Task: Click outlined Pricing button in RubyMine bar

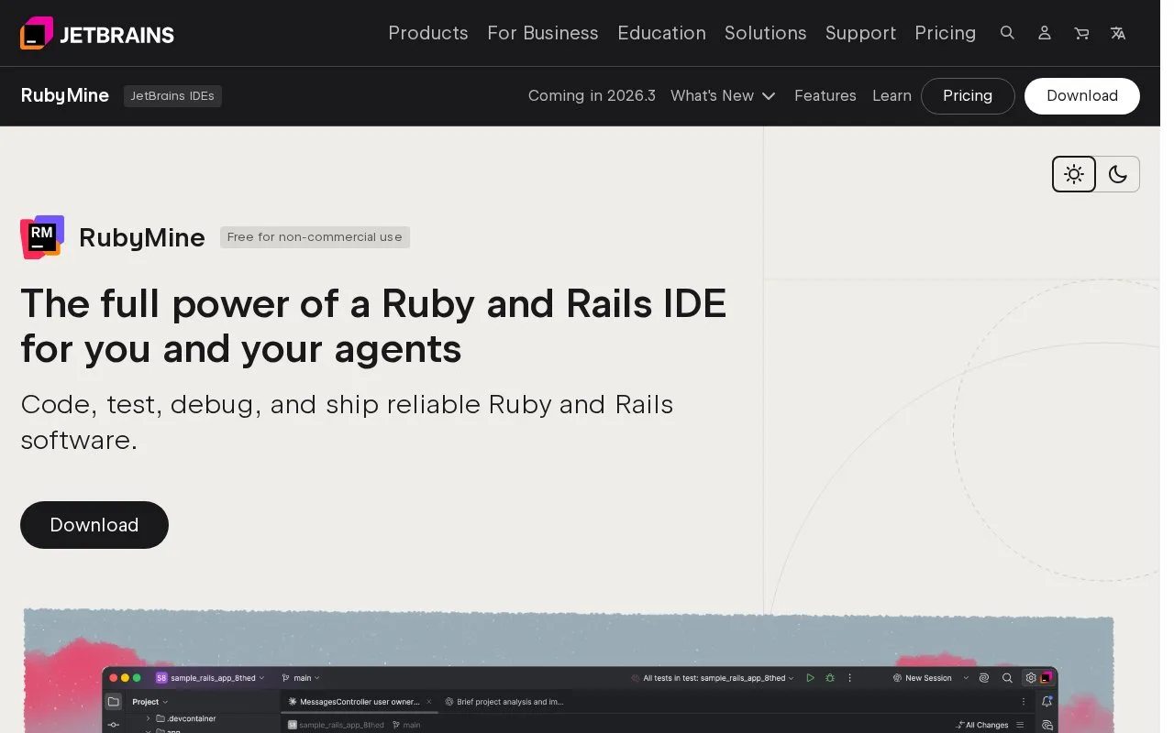Action: 968,95
